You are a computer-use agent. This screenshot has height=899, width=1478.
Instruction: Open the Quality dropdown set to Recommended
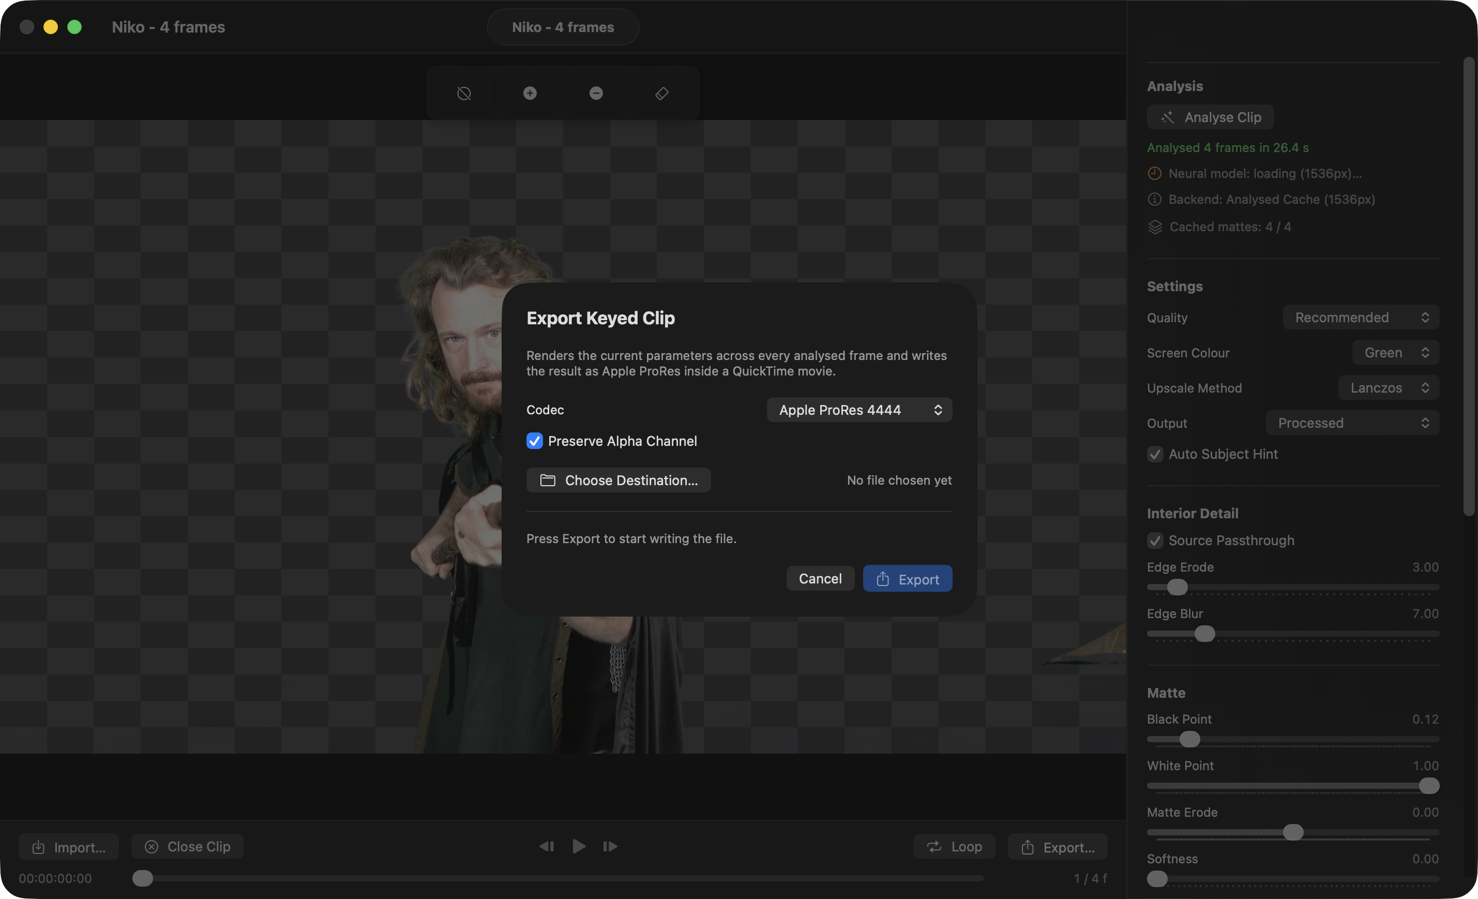click(1361, 318)
